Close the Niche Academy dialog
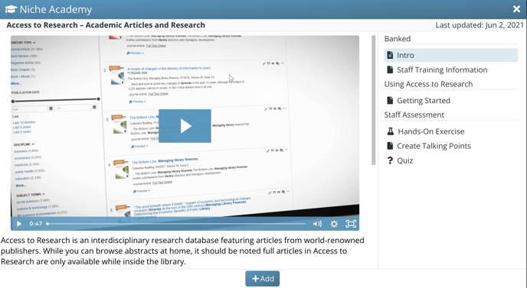 point(516,9)
